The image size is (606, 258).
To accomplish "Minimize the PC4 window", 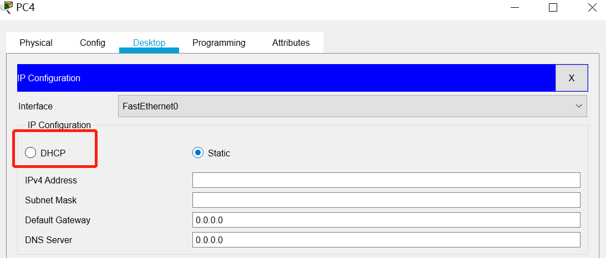I will click(x=514, y=8).
